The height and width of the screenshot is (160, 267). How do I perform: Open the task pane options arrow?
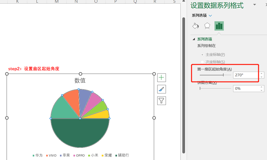(x=255, y=5)
